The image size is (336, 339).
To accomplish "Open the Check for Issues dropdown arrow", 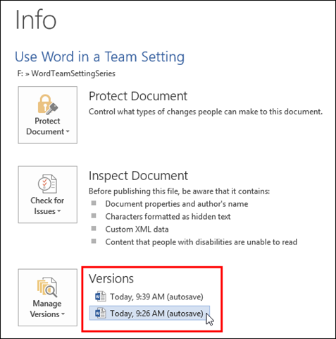I will tap(59, 211).
